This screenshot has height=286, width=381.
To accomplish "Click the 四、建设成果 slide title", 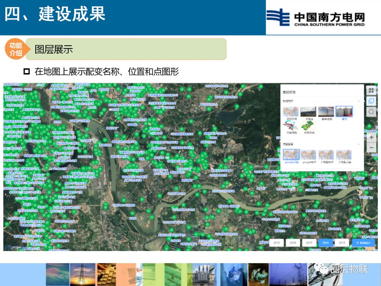I will pyautogui.click(x=55, y=14).
